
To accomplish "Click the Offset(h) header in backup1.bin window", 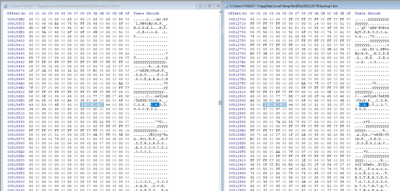I will (237, 13).
